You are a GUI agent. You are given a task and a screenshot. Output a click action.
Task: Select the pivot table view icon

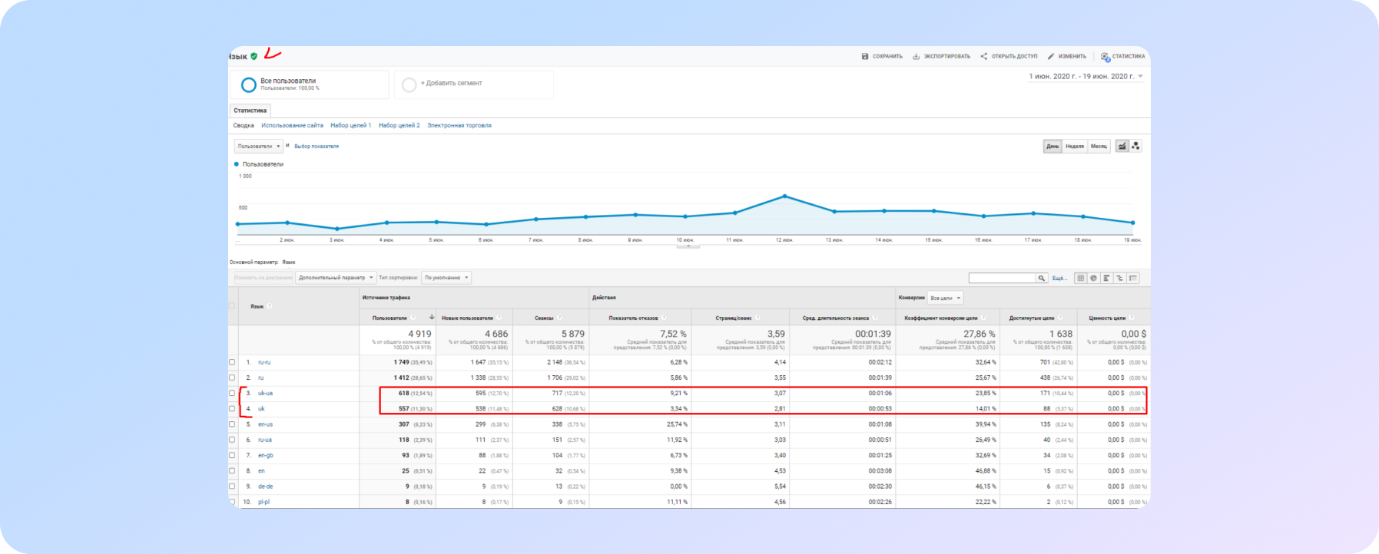point(1133,278)
